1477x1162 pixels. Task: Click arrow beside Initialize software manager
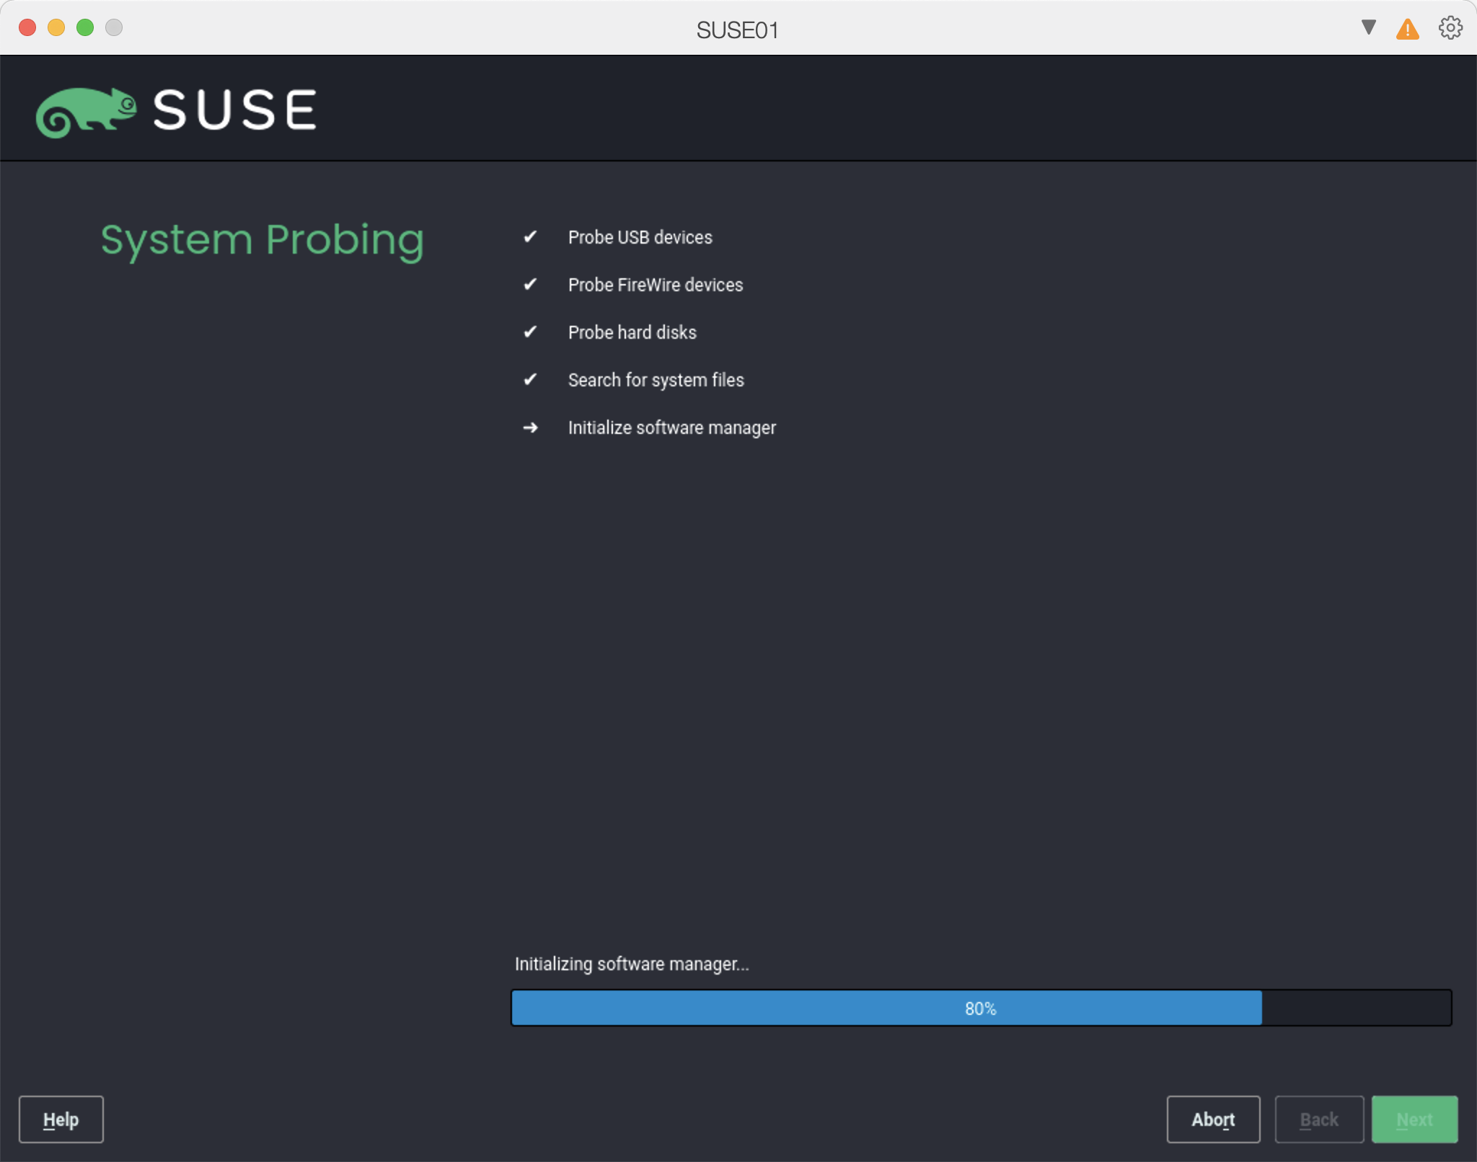(x=530, y=427)
